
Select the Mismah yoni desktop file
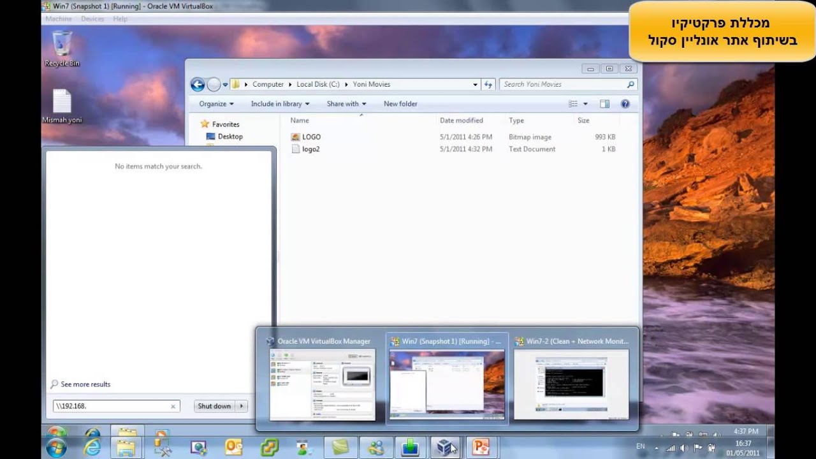(62, 106)
